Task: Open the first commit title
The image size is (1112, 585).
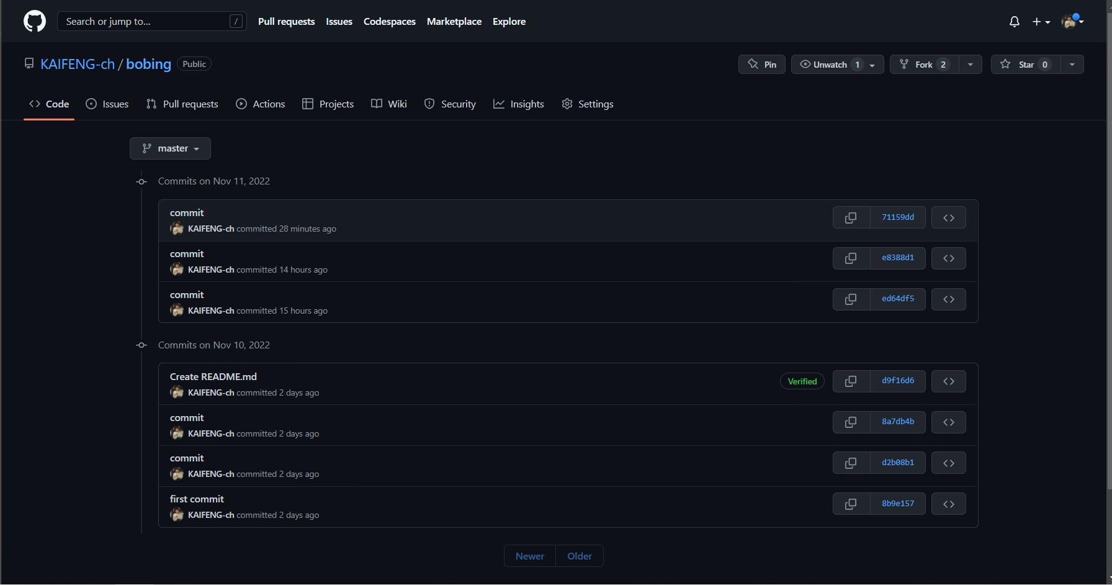Action: point(197,499)
